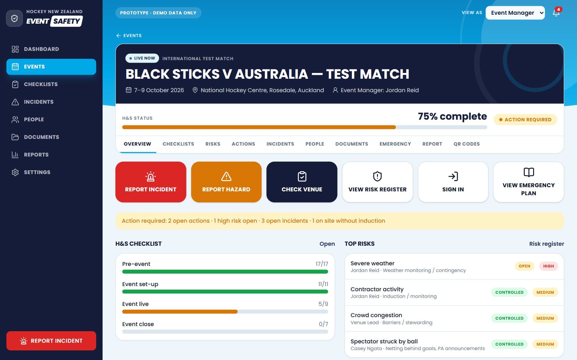Open People in the sidebar

click(x=51, y=119)
